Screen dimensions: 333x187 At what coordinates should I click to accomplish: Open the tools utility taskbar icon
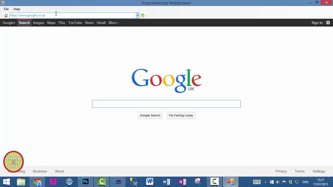[x=134, y=182]
